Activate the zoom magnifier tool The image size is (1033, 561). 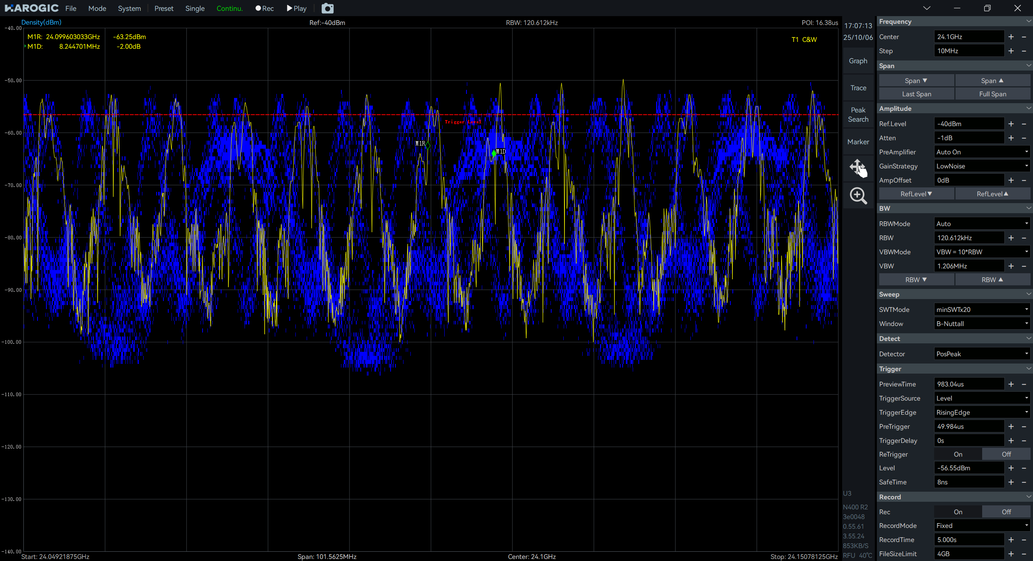click(858, 196)
